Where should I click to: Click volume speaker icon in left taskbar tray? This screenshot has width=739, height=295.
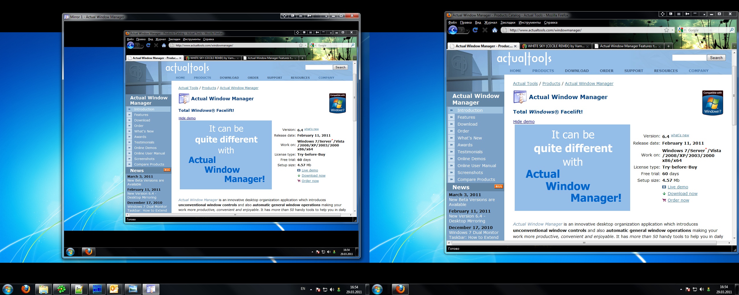(x=332, y=290)
